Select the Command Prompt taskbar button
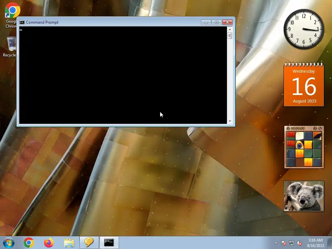The width and height of the screenshot is (332, 249). pyautogui.click(x=109, y=243)
